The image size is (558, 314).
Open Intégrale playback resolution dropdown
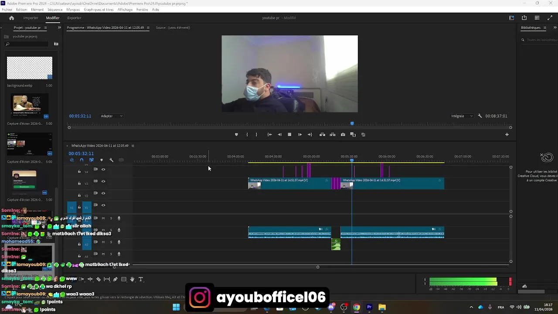coord(462,116)
